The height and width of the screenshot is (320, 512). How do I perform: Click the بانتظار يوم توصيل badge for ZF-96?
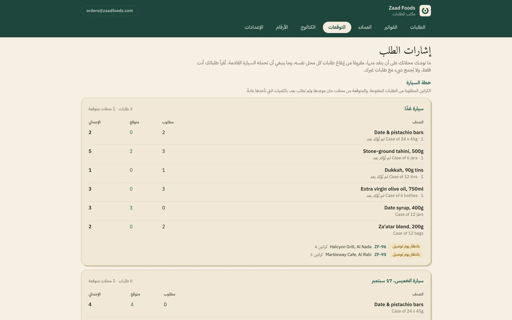406,246
